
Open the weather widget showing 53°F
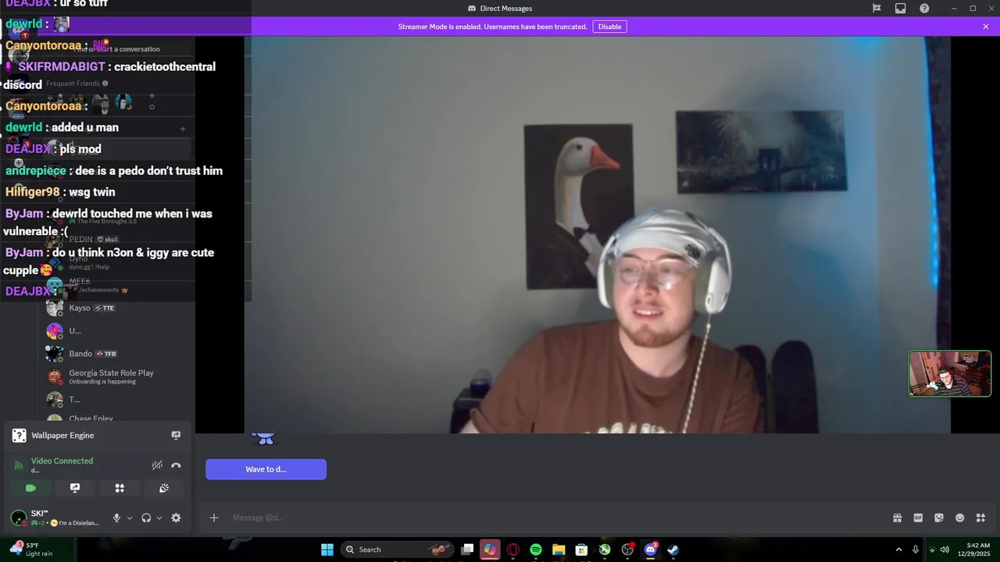coord(31,550)
